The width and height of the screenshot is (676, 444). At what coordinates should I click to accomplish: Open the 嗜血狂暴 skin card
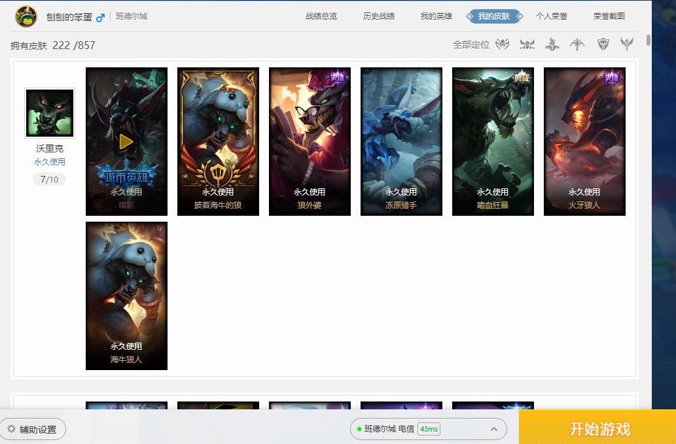(x=493, y=141)
